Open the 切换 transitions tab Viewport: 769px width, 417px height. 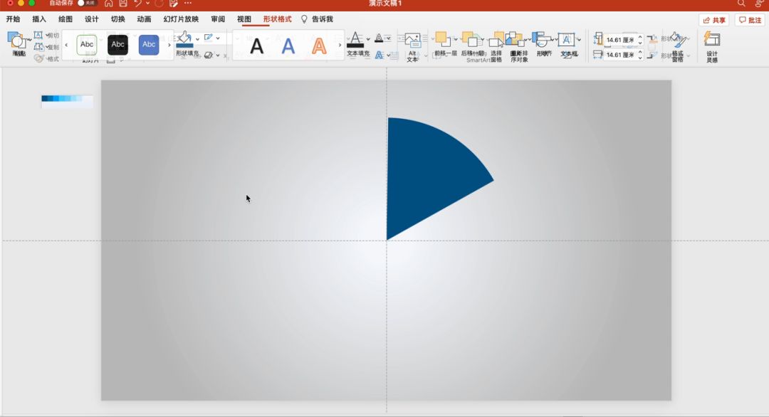click(x=117, y=19)
